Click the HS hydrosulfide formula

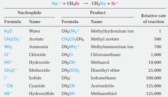[8, 93]
